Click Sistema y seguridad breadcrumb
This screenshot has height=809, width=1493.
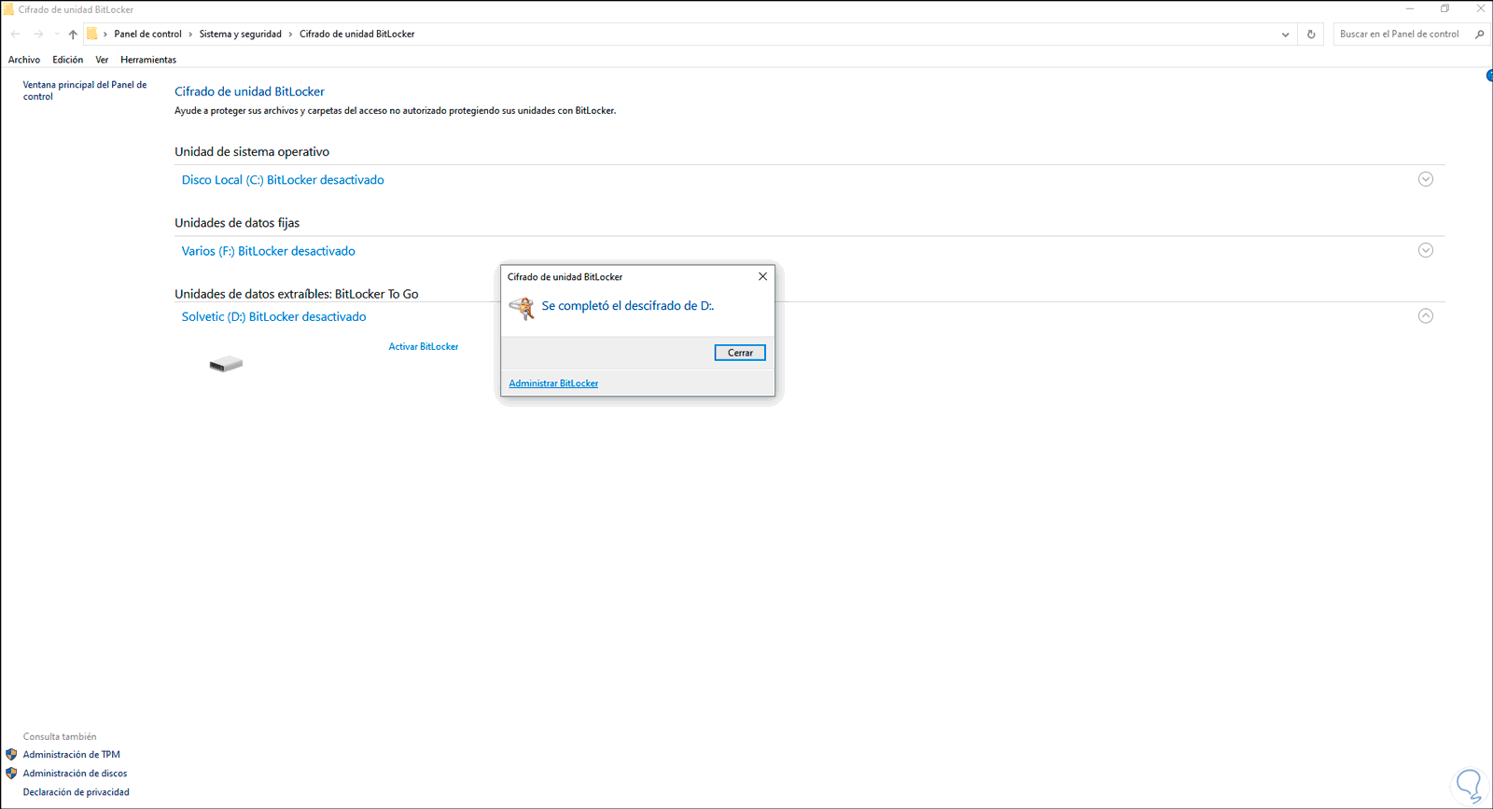(x=241, y=35)
